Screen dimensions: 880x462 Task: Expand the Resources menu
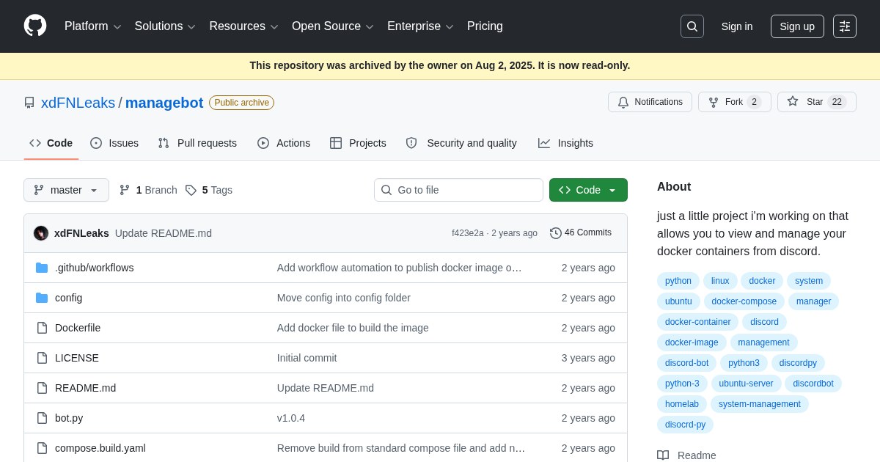(x=243, y=26)
